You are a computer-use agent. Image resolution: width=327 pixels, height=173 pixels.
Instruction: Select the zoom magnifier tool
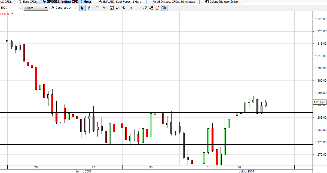tap(124, 8)
